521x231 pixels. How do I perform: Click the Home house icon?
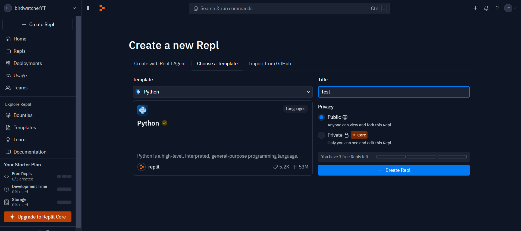[8, 39]
